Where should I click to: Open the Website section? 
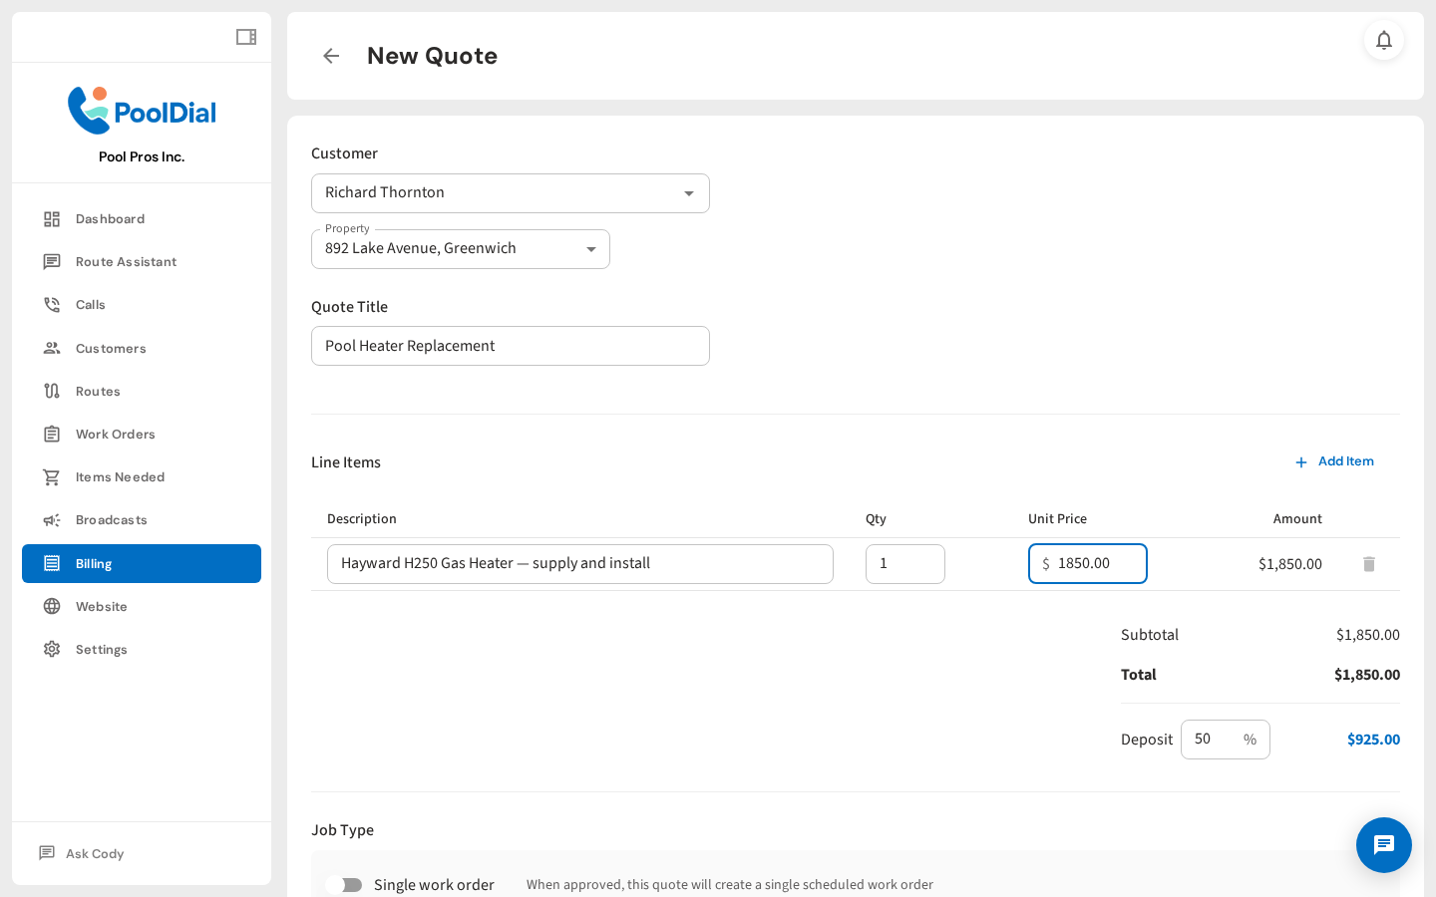click(102, 606)
